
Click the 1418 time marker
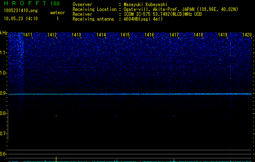click(x=198, y=34)
